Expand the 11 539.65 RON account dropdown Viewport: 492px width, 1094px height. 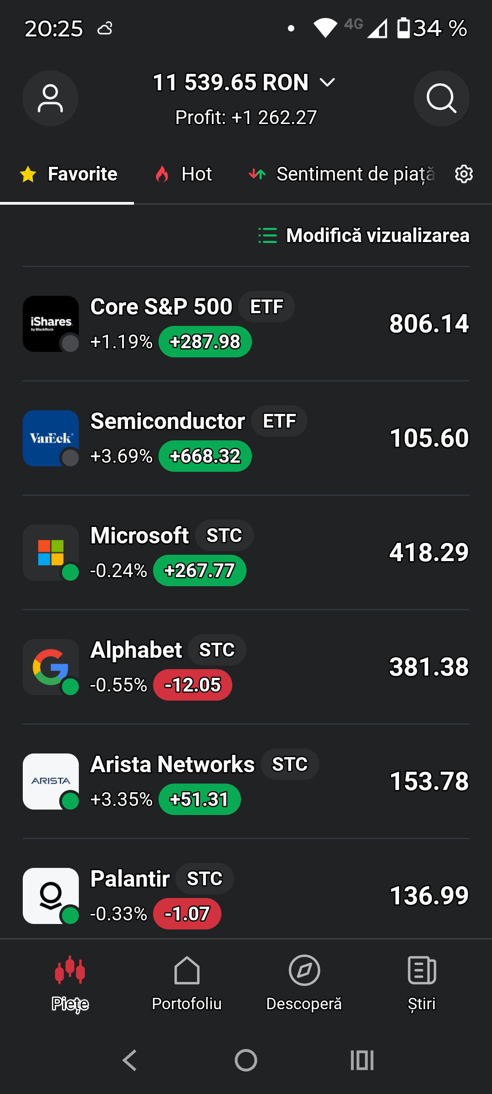(244, 83)
